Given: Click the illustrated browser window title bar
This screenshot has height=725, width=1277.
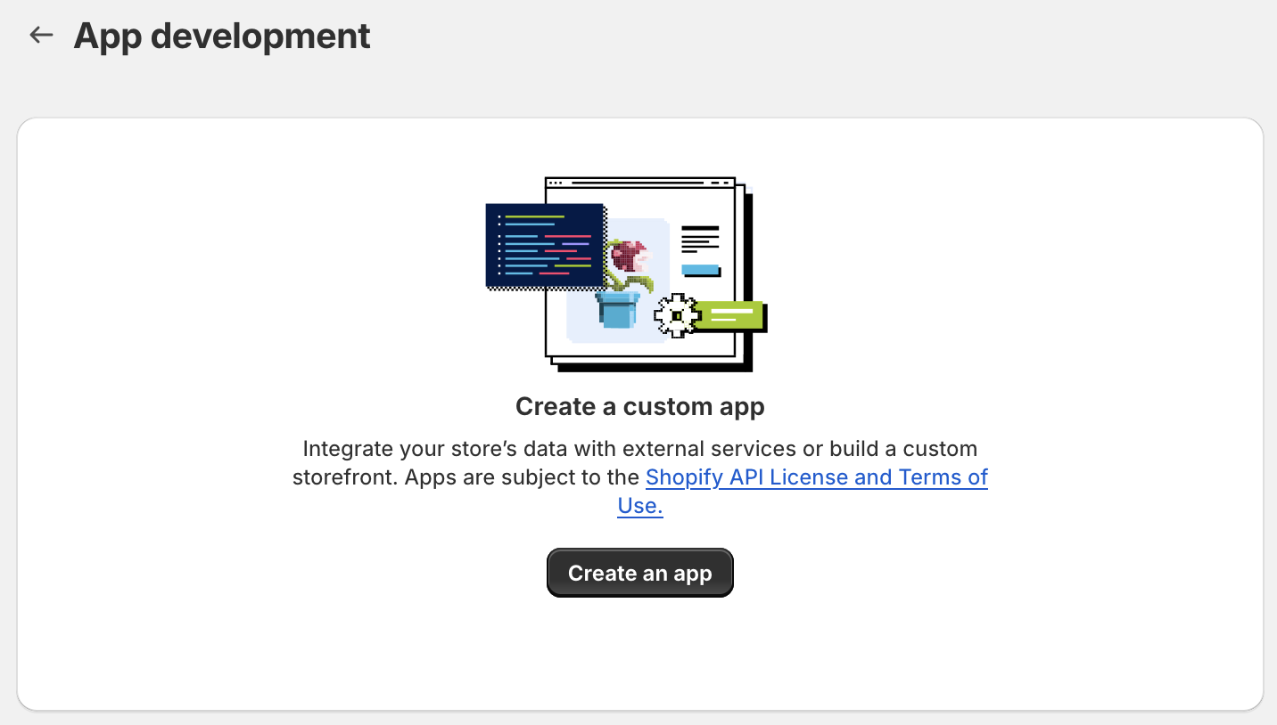Looking at the screenshot, I should (640, 183).
